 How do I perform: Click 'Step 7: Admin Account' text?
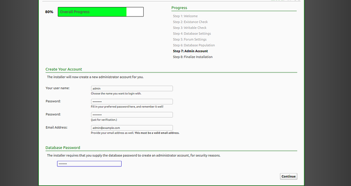[x=190, y=51]
